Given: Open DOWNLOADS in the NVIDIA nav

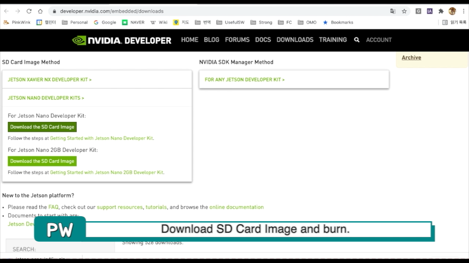Looking at the screenshot, I should point(295,40).
